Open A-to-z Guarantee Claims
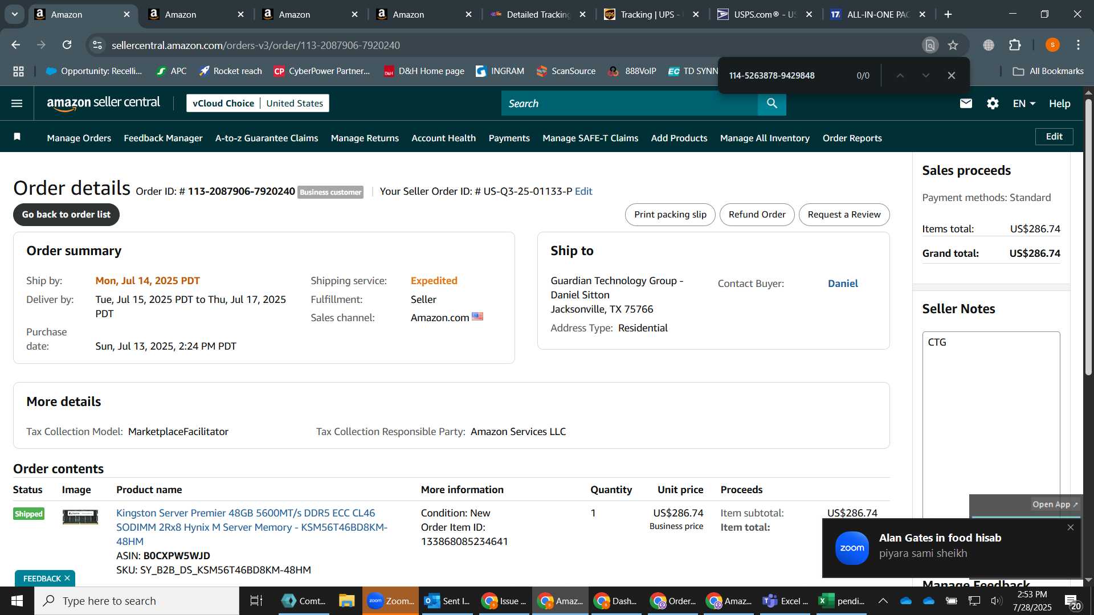This screenshot has width=1094, height=615. (267, 138)
